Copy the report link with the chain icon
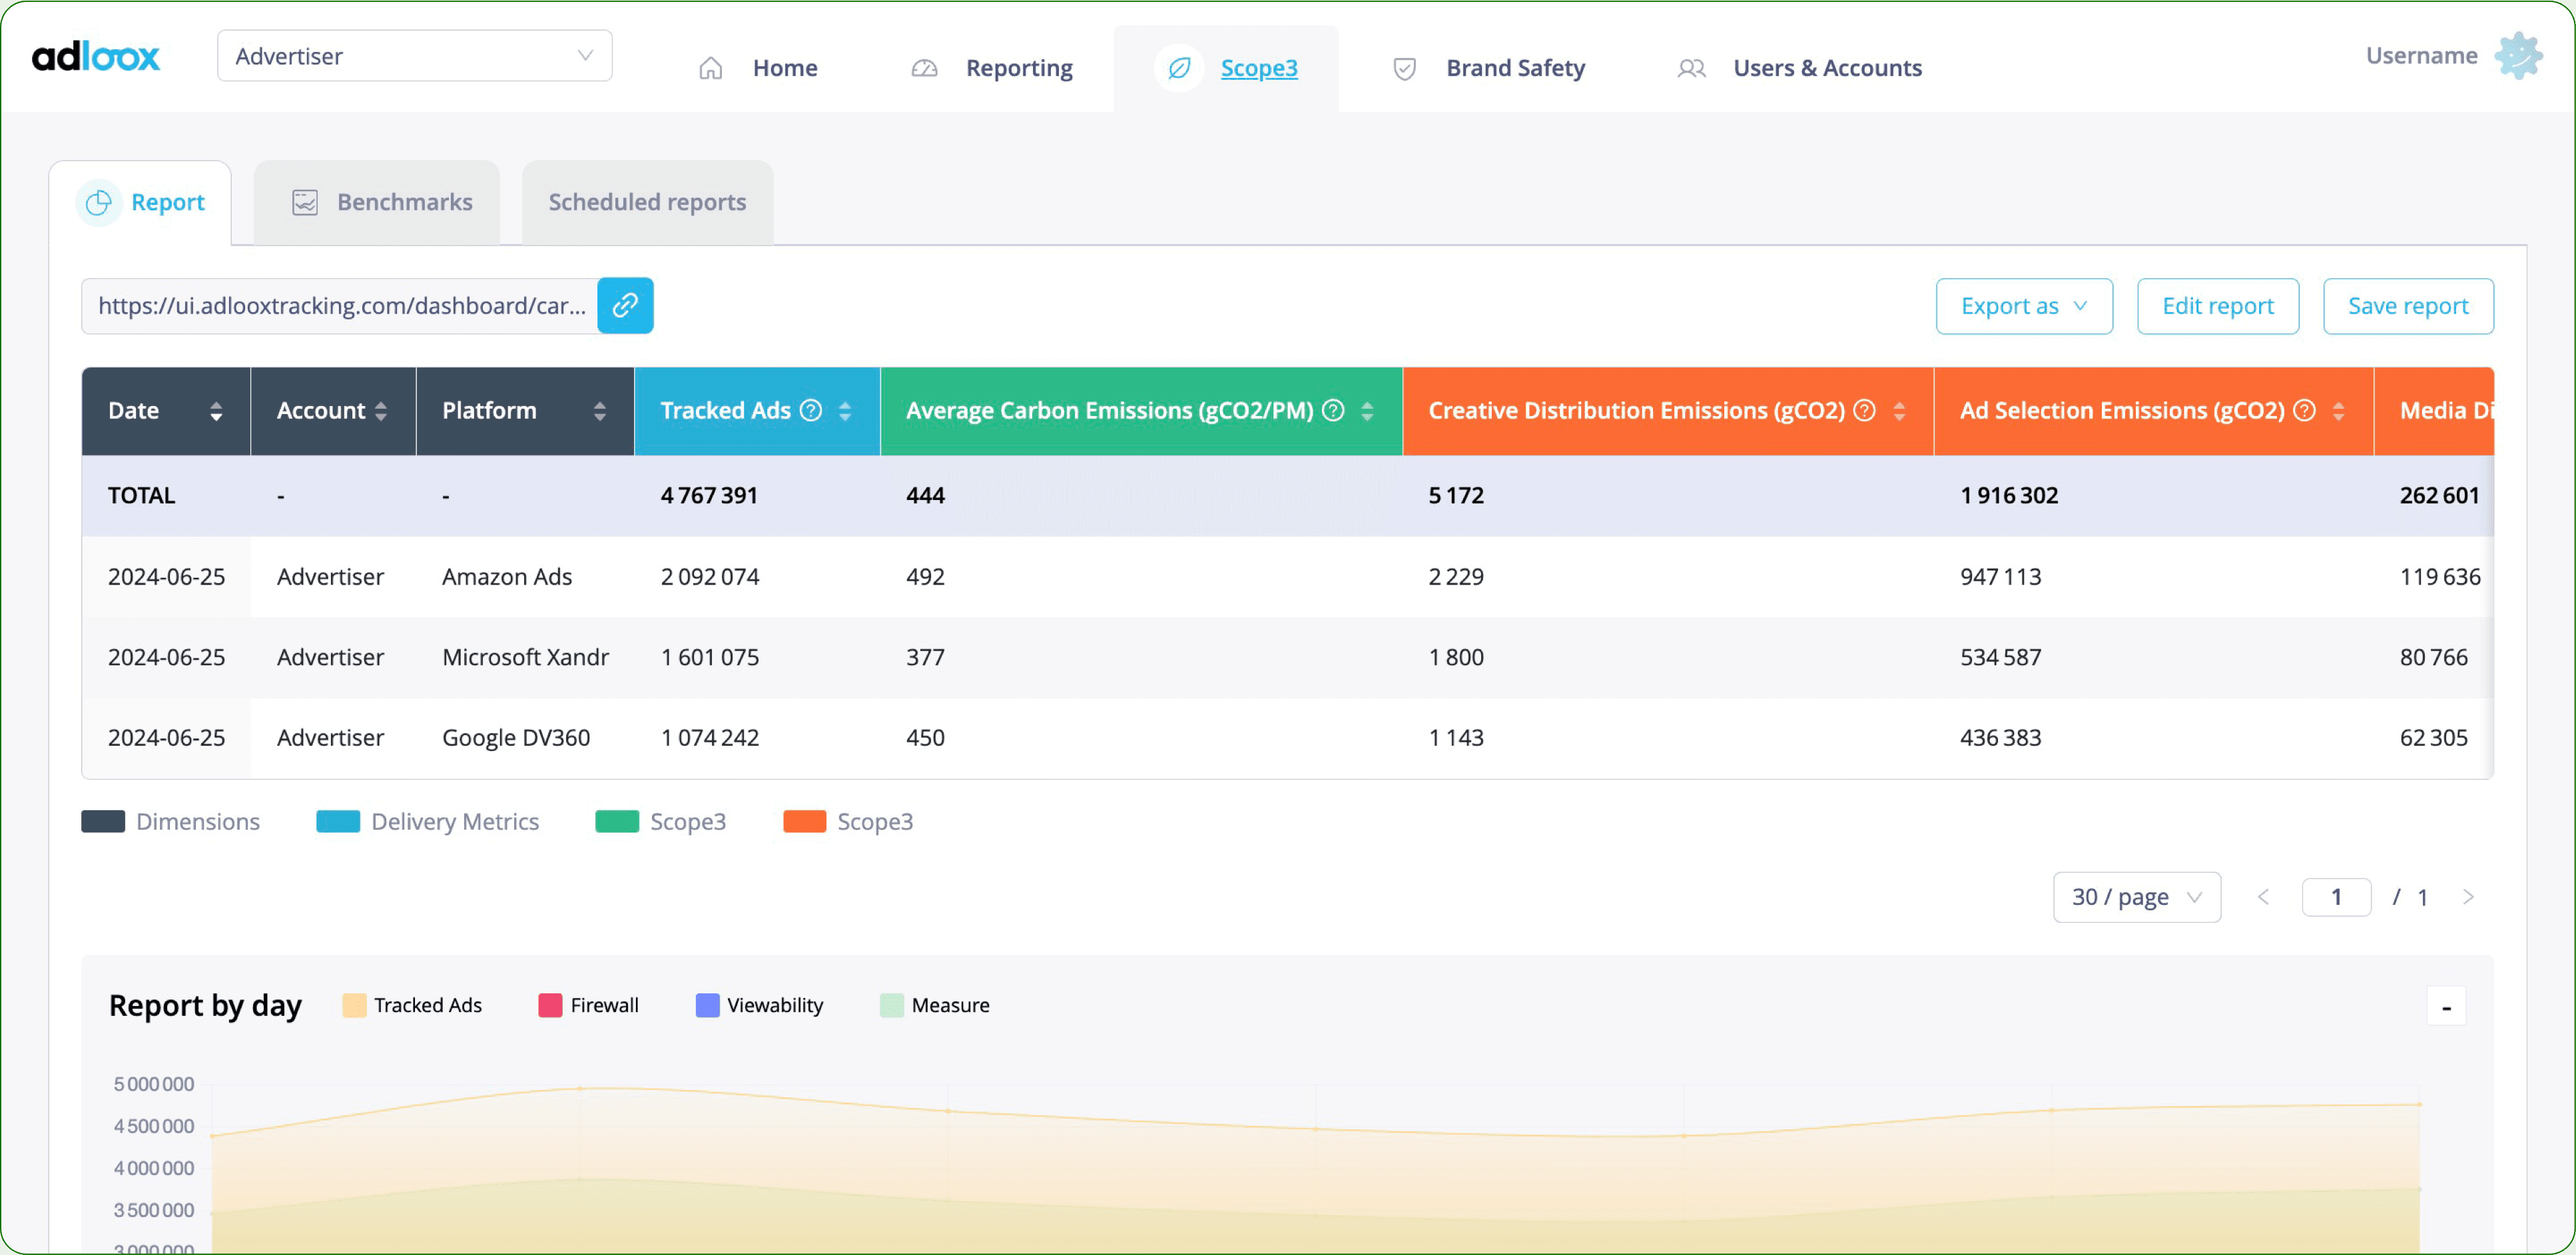2576x1255 pixels. 625,306
